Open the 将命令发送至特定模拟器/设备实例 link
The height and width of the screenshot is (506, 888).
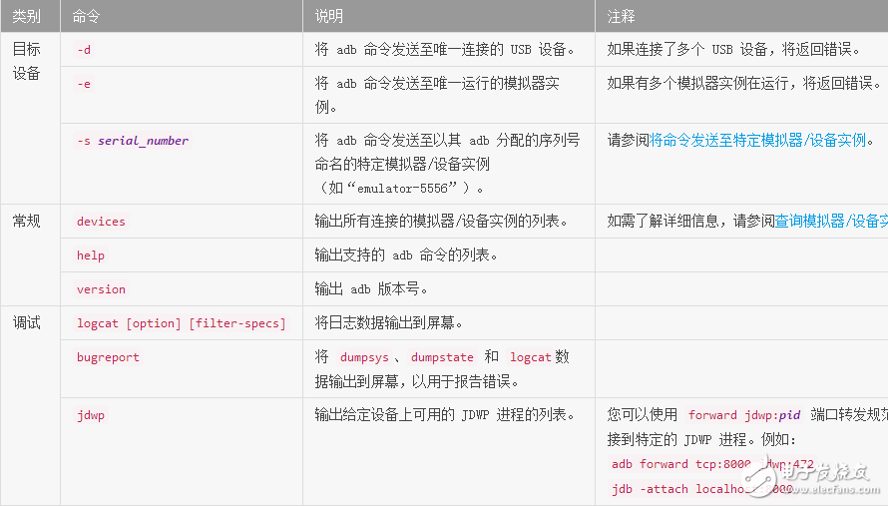[x=757, y=141]
